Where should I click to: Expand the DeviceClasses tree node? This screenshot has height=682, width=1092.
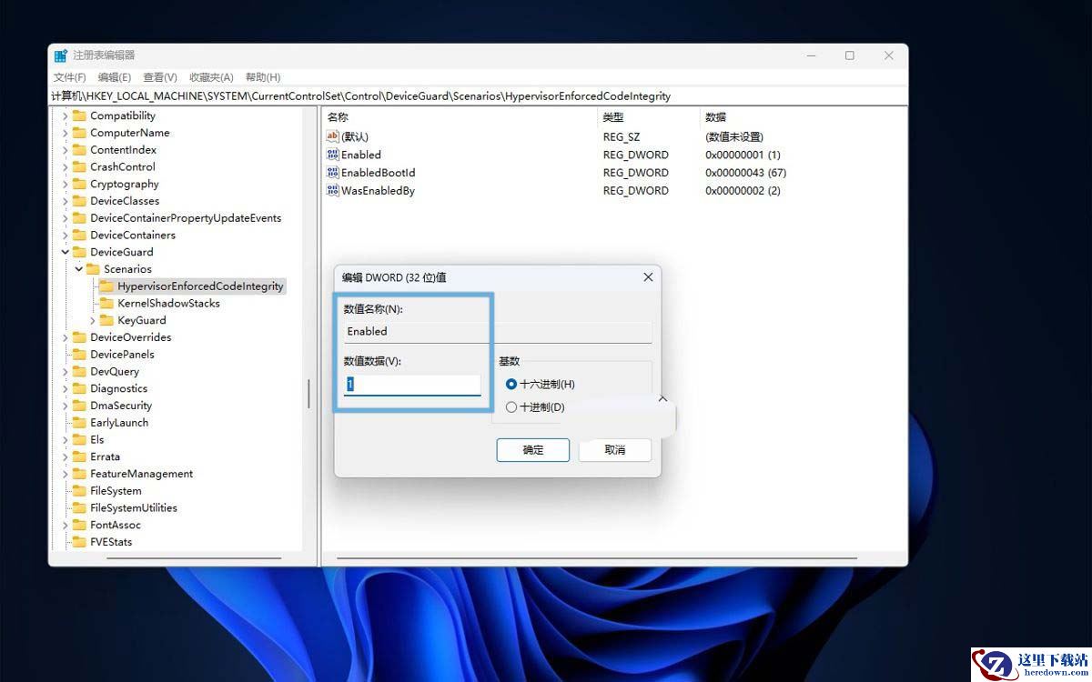pos(66,201)
